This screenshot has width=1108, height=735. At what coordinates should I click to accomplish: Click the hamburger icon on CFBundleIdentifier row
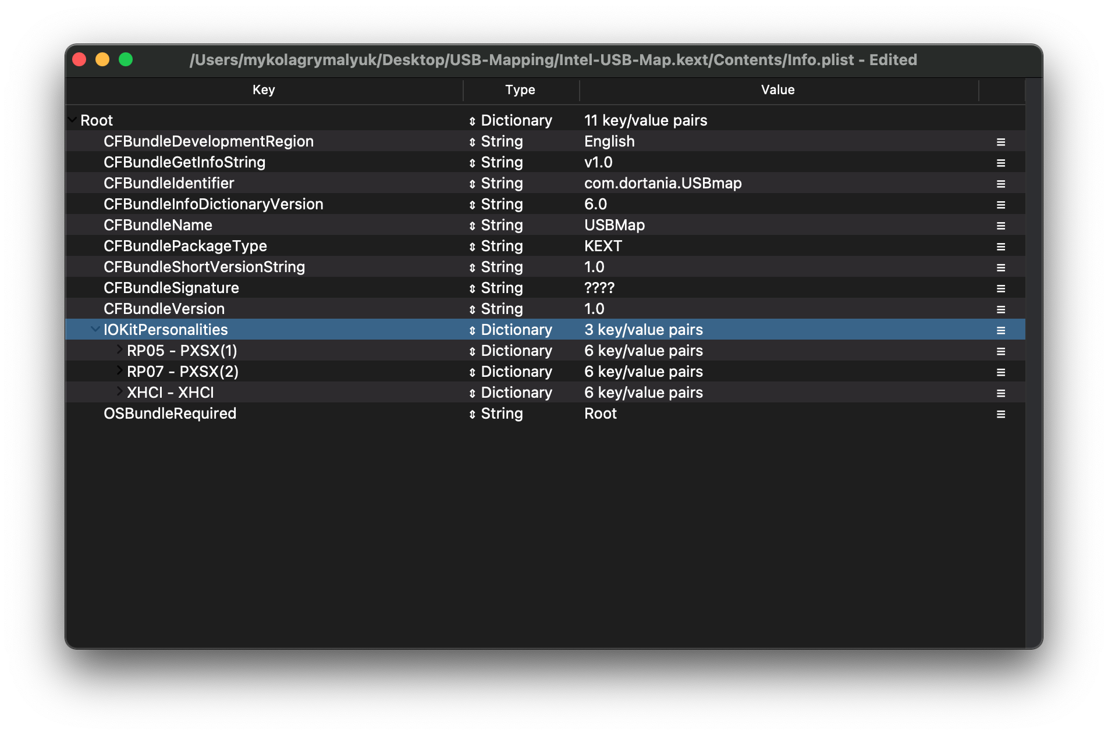point(1000,184)
